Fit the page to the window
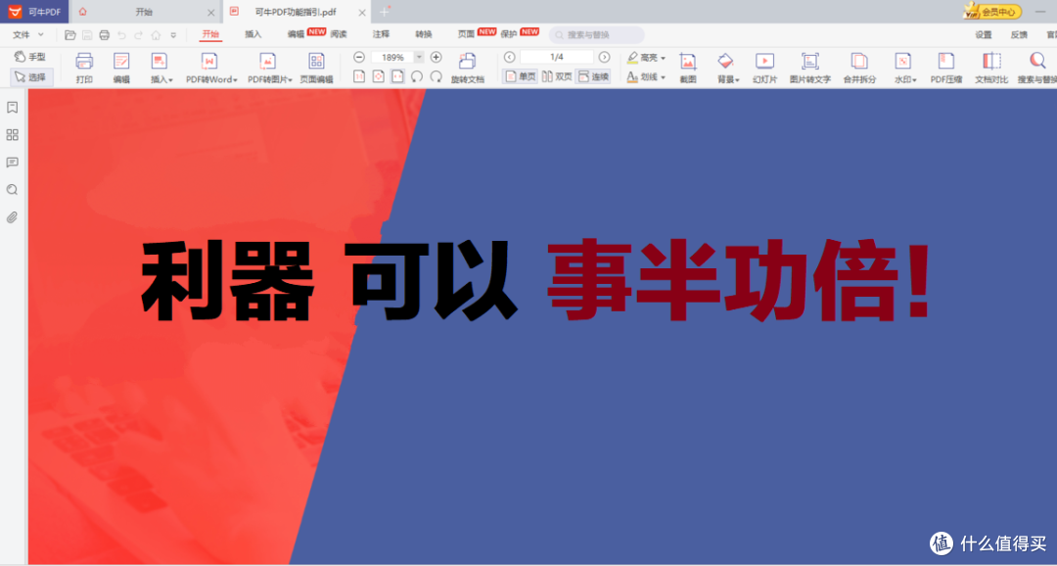The width and height of the screenshot is (1057, 566). click(x=379, y=76)
